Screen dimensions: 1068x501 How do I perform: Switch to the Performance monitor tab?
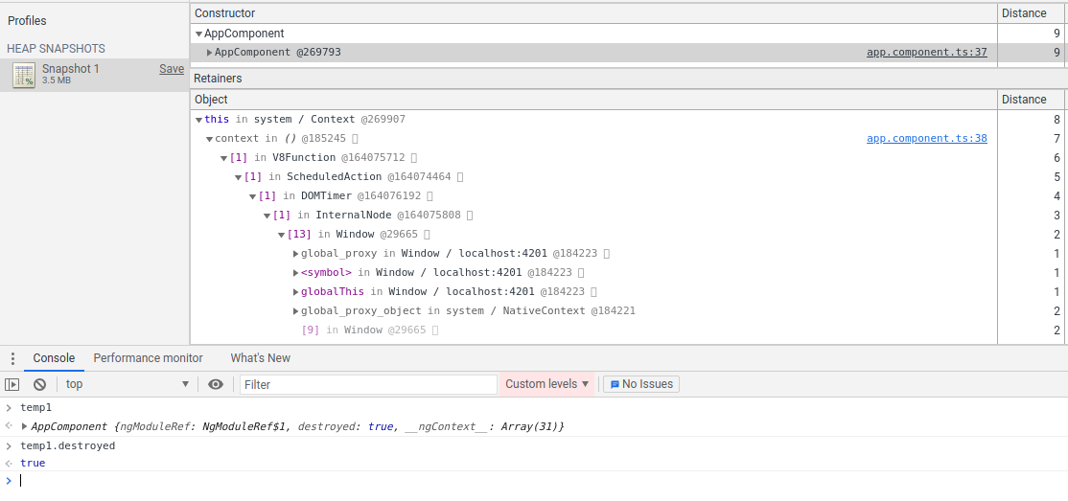coord(148,358)
